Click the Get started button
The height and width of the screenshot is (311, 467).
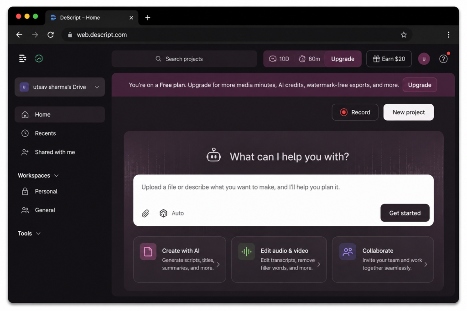[x=405, y=213]
